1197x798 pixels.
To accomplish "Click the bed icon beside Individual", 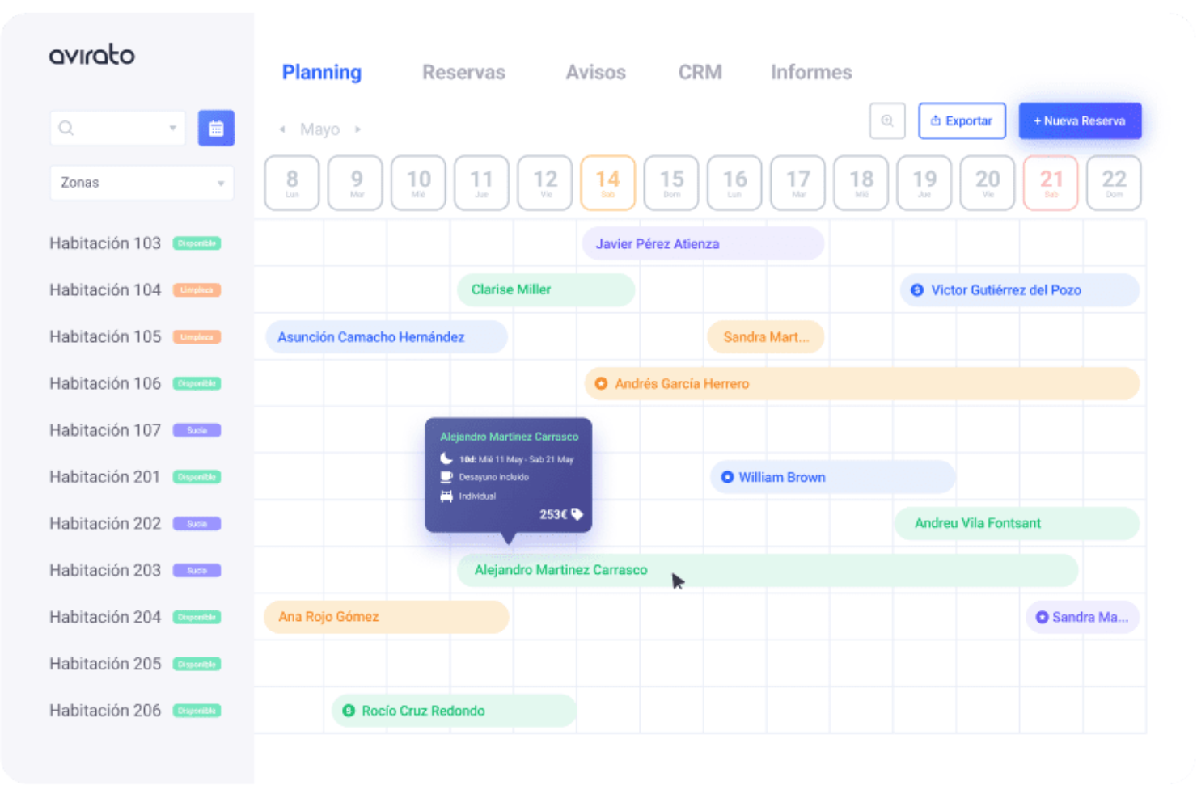I will (x=446, y=496).
